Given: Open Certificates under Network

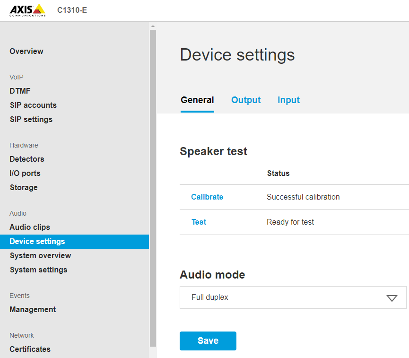Looking at the screenshot, I should point(30,349).
